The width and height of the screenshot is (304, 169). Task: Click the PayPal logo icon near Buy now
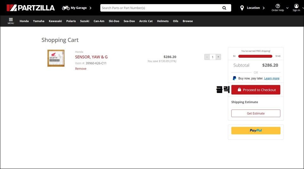(234, 78)
